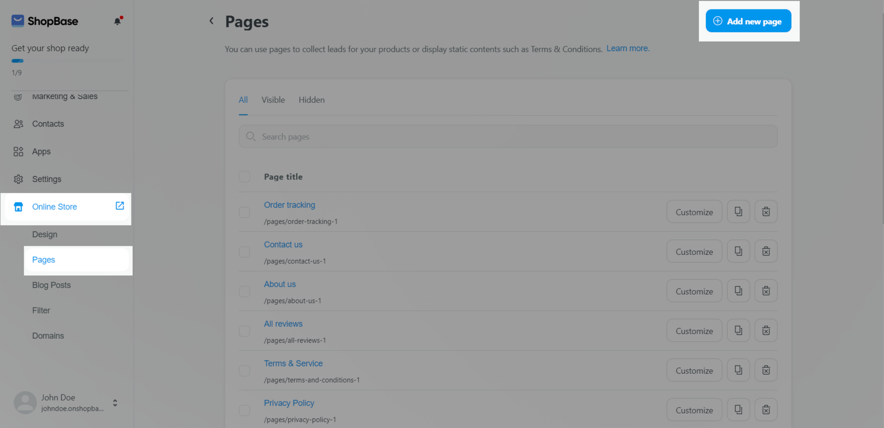This screenshot has width=884, height=428.
Task: Open the Pages submenu item
Action: point(77,260)
